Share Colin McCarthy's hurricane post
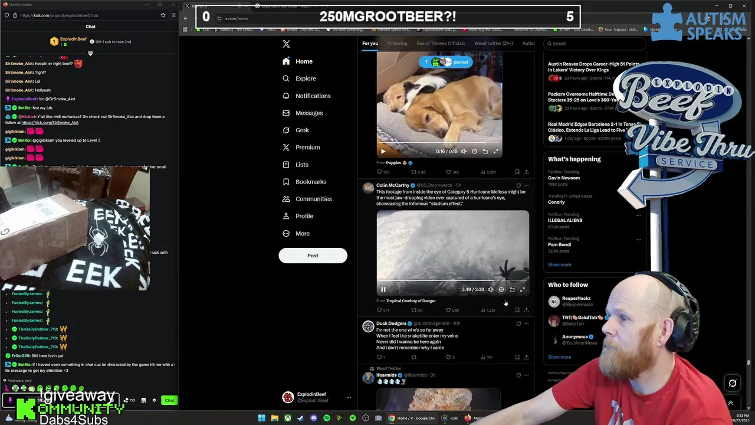Viewport: 755px width, 425px height. tap(526, 310)
